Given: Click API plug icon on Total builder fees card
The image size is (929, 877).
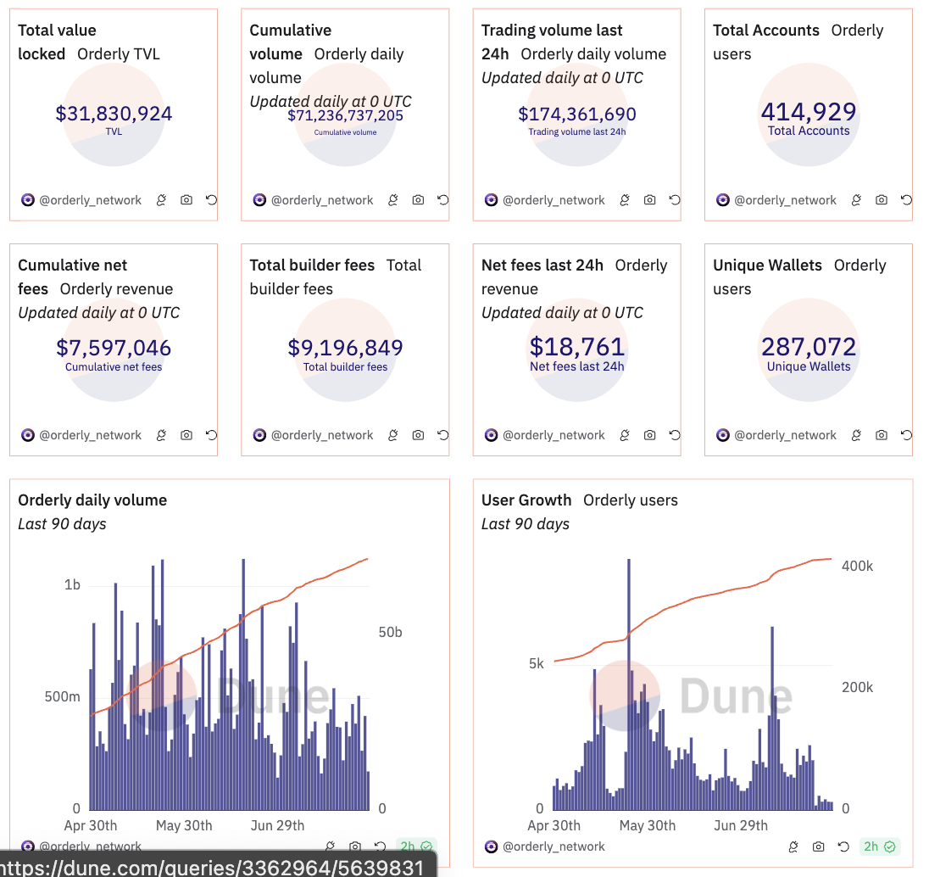Looking at the screenshot, I should point(393,435).
